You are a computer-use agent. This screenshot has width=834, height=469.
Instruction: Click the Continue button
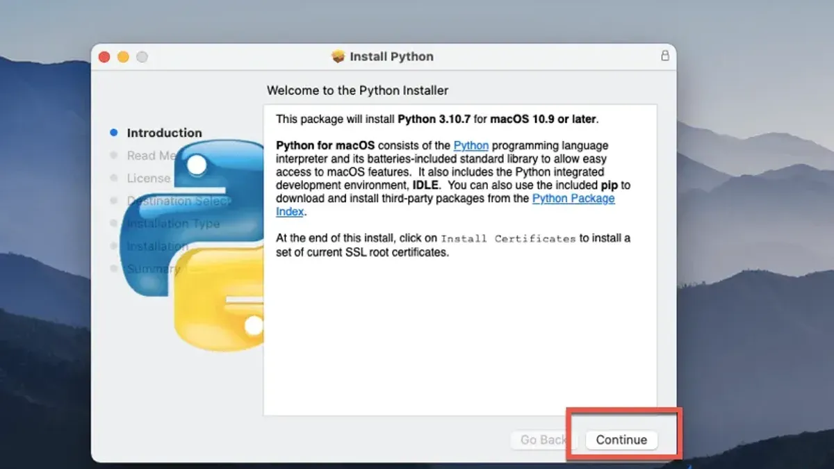coord(621,440)
